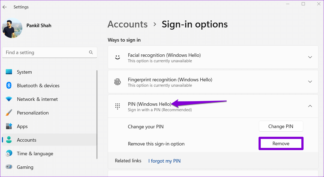Click the Bluetooth icon in the sidebar
The width and height of the screenshot is (324, 177).
9,85
